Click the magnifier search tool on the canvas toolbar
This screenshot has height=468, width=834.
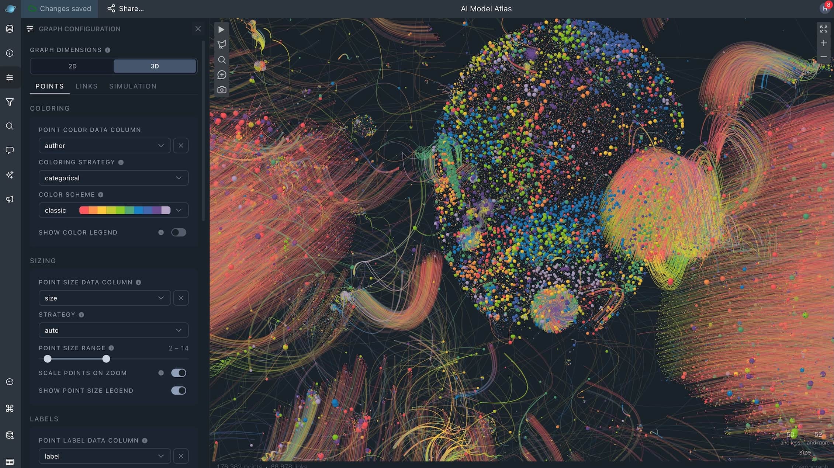coord(221,60)
